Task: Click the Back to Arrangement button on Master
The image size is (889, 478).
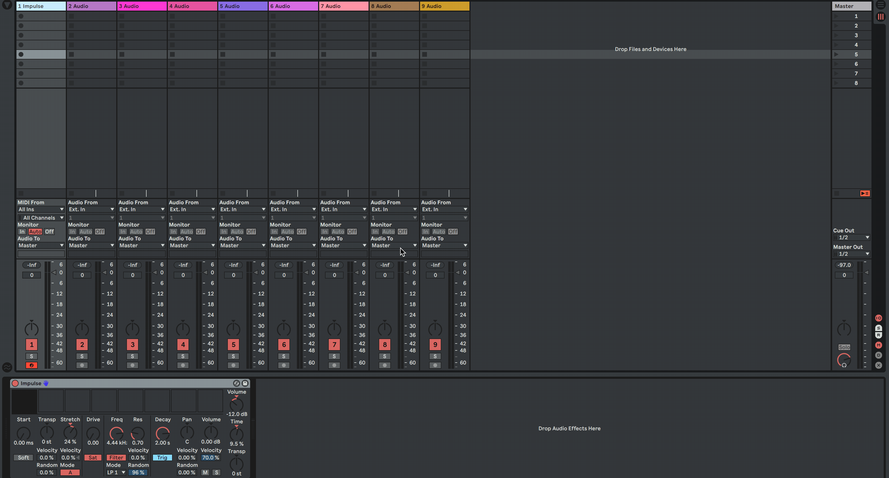Action: coord(865,193)
